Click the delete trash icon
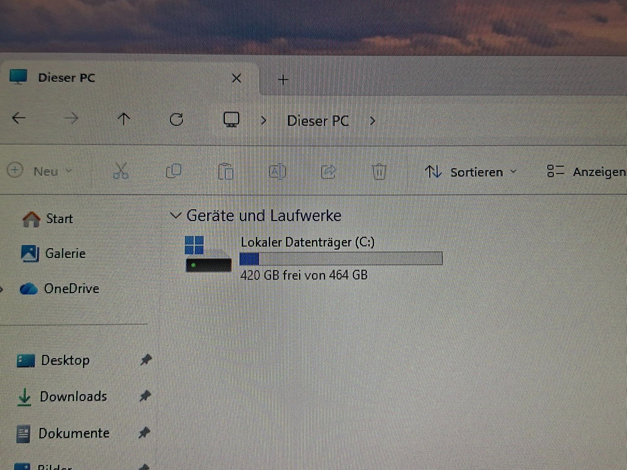This screenshot has height=470, width=627. (379, 172)
